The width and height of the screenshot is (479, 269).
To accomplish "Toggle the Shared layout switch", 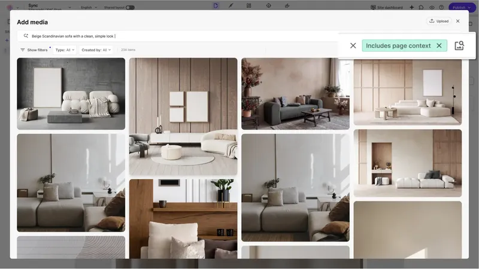I will [130, 7].
